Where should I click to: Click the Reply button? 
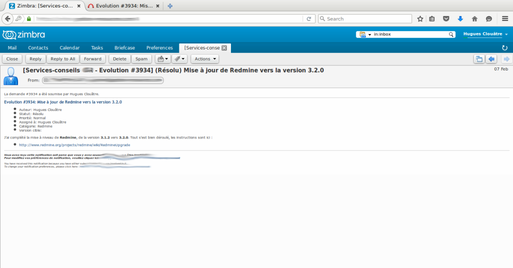[x=36, y=59]
